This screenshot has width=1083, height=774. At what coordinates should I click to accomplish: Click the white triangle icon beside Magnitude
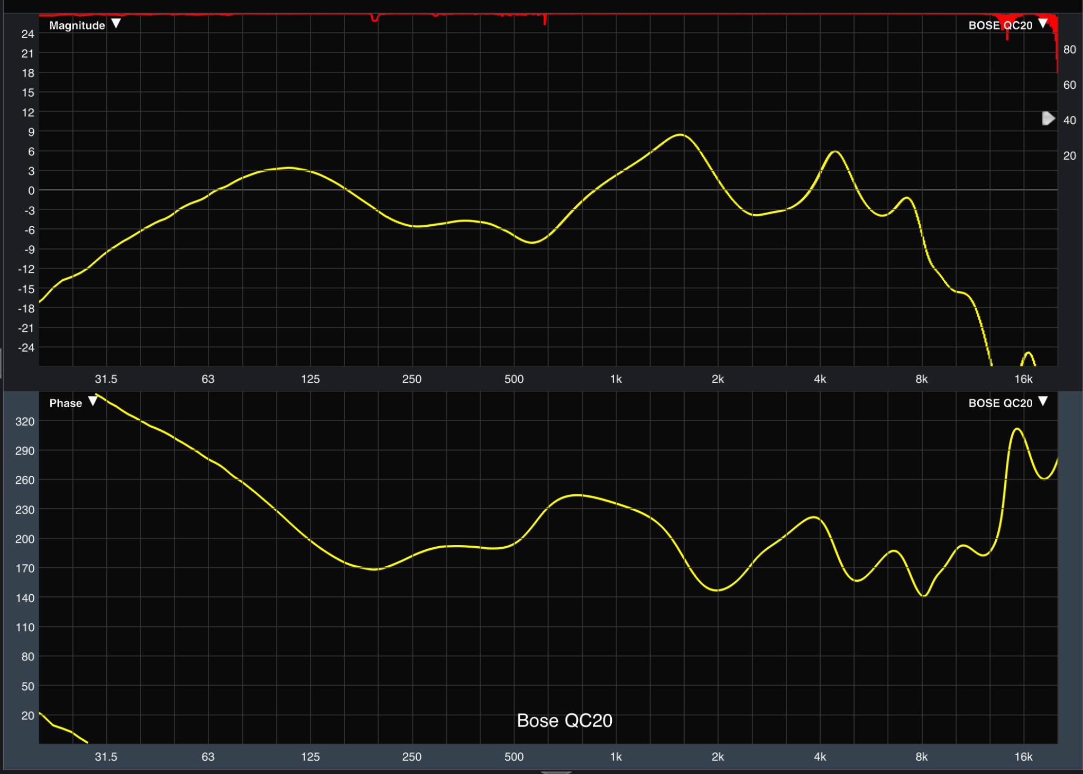(116, 24)
